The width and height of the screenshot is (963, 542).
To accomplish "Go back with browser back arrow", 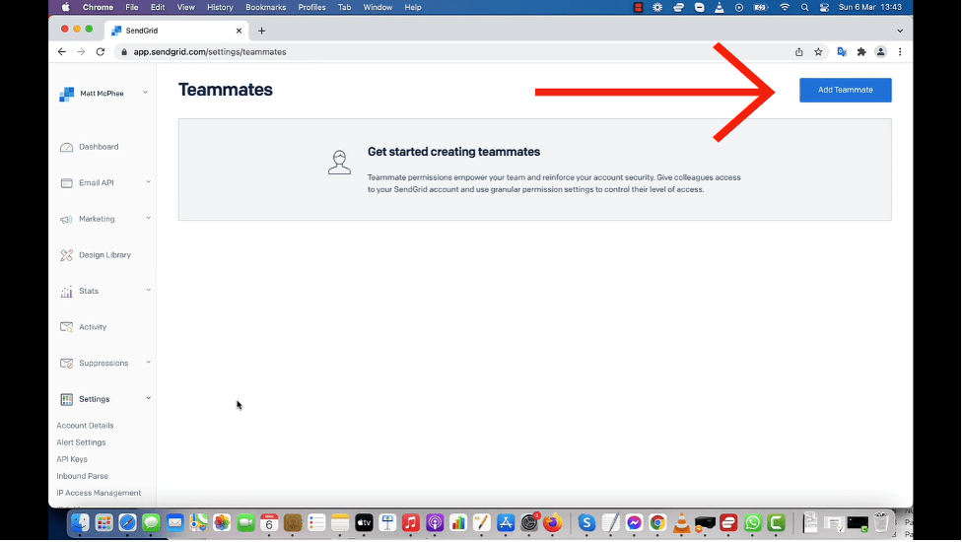I will [62, 52].
